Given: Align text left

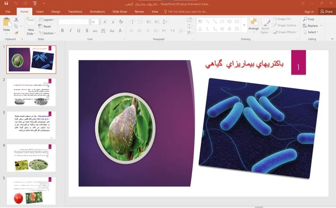Looking at the screenshot, I should click(131, 31).
